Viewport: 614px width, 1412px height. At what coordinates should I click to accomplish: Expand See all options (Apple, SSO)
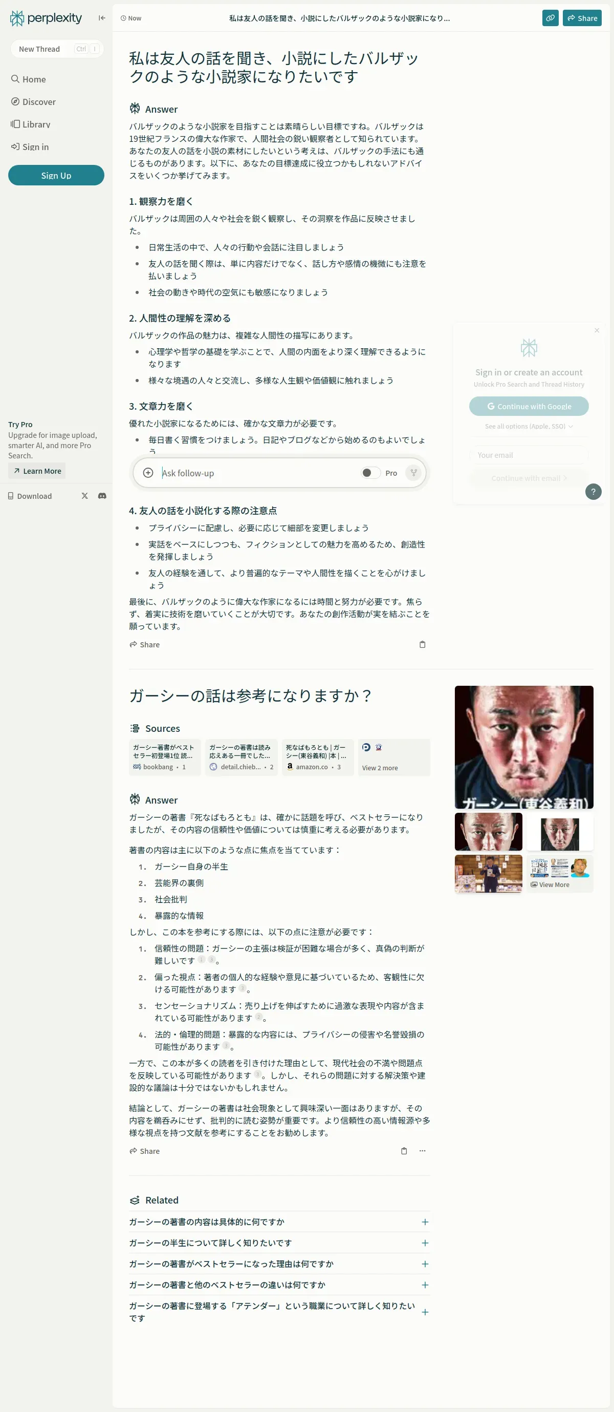click(x=529, y=427)
